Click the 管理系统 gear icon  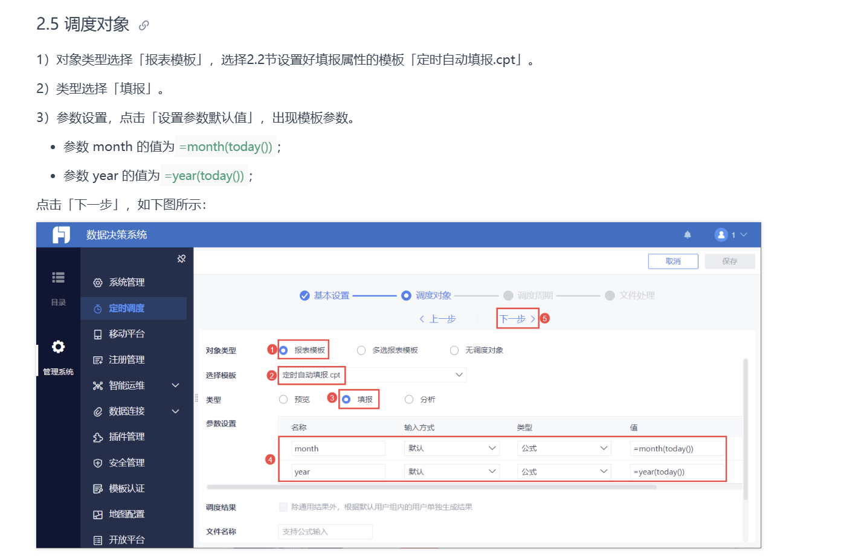point(58,347)
